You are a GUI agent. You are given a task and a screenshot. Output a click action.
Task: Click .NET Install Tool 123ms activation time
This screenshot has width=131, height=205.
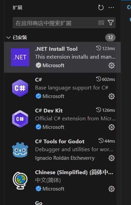106,48
